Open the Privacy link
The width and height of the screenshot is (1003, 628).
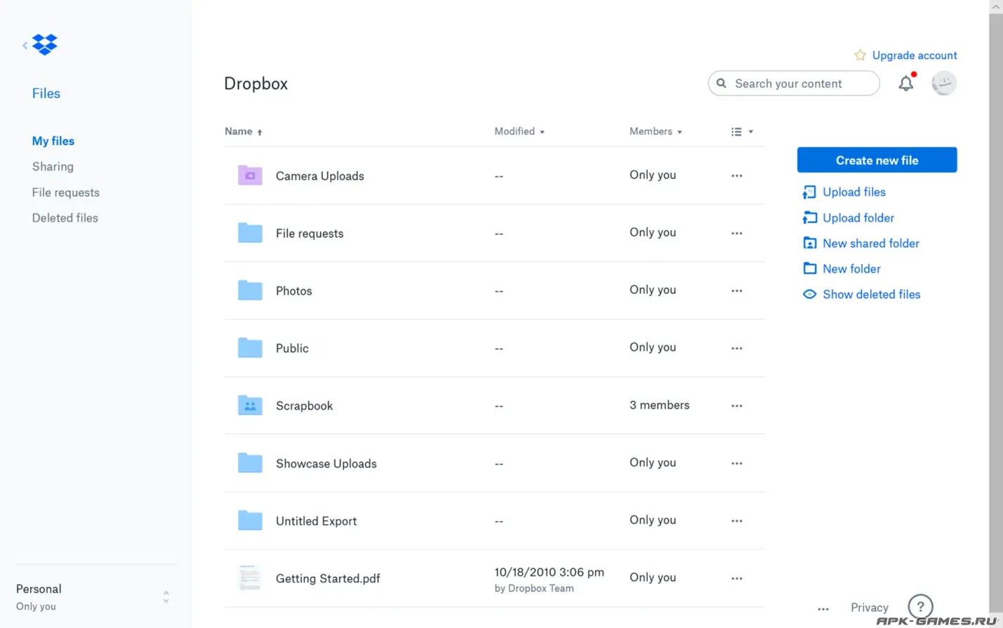[870, 608]
